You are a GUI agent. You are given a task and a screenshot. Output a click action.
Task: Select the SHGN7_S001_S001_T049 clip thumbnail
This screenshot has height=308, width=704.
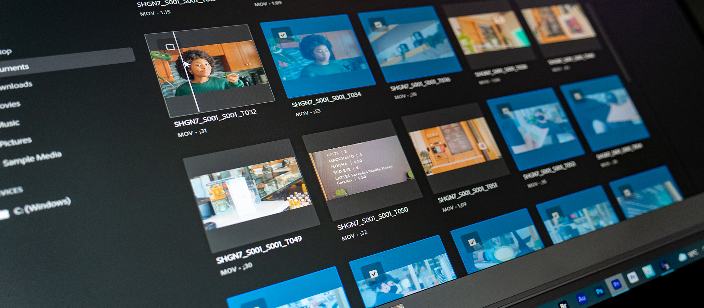coord(251,195)
